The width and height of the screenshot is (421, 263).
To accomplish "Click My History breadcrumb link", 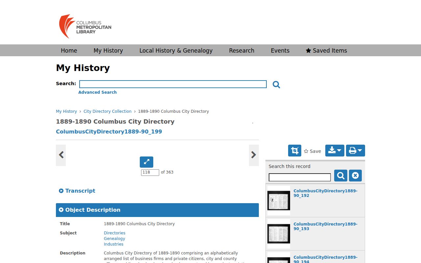I will 66,111.
